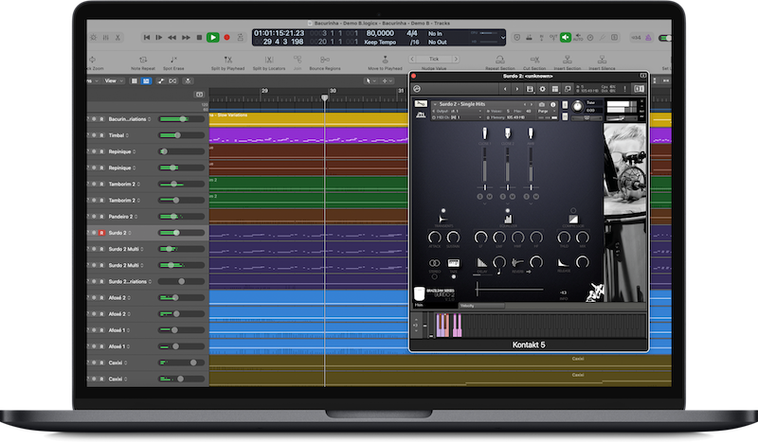Turn the Kontakt Tune knob
The width and height of the screenshot is (758, 442).
[577, 106]
